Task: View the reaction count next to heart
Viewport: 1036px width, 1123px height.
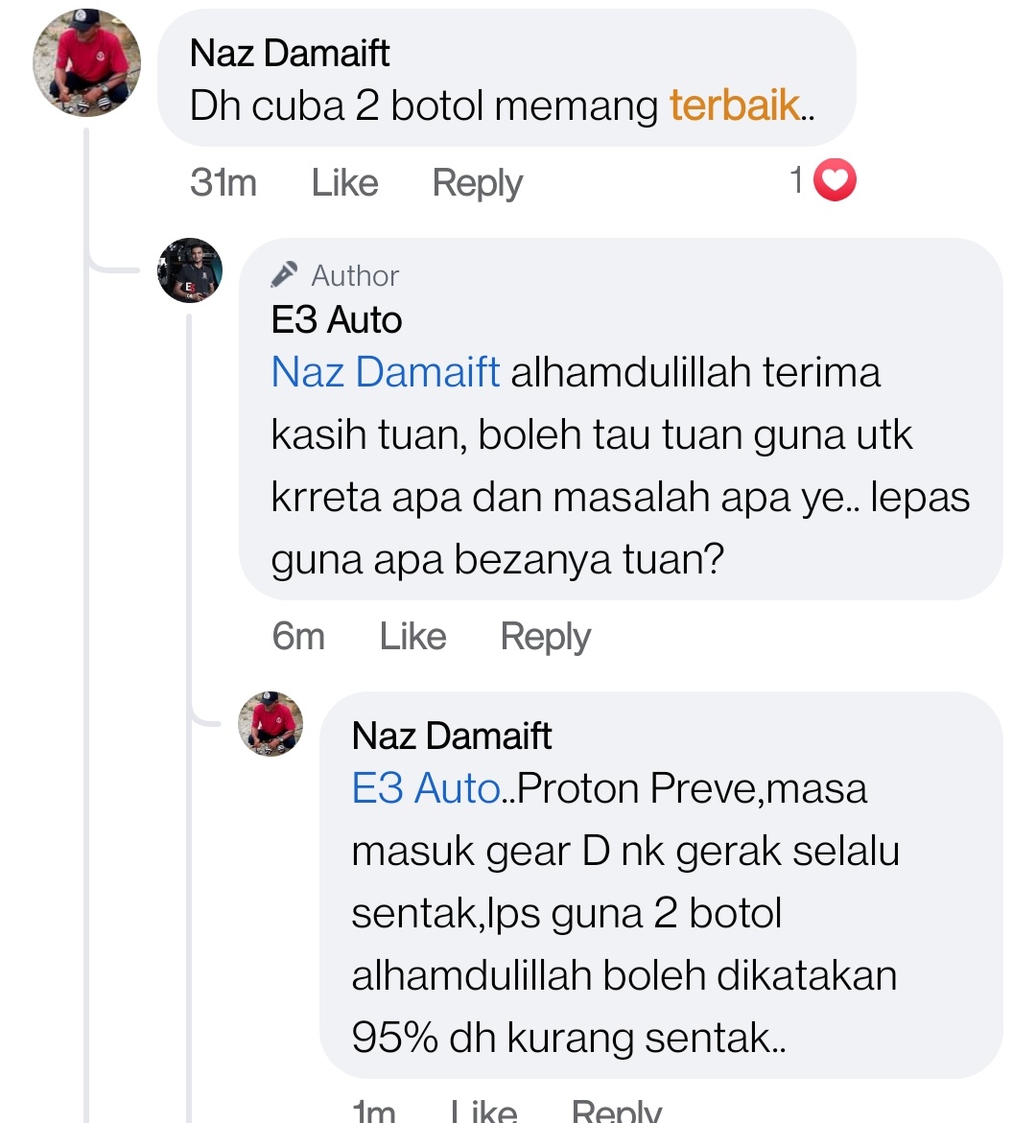Action: click(796, 179)
